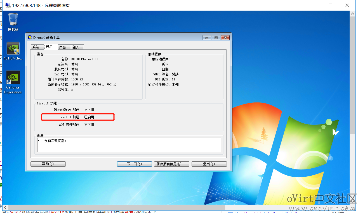The image size is (358, 213).
Task: Click the DAC 类型 value "暂缺"
Action: pos(74,74)
